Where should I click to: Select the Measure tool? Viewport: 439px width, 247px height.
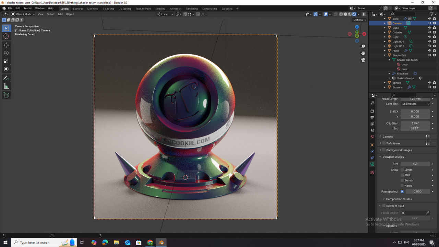6,86
